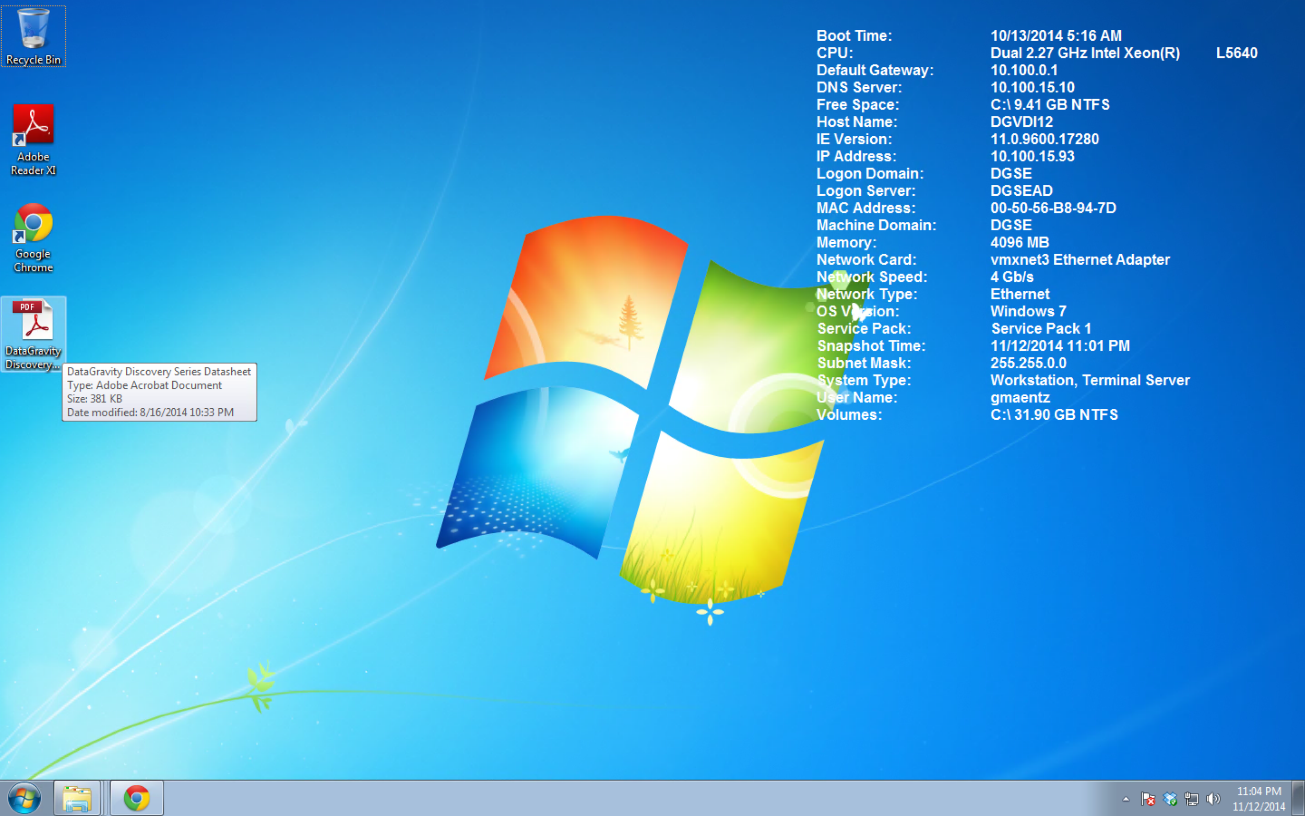Image resolution: width=1305 pixels, height=816 pixels.
Task: Click the Network Speed value 4 Gb/s
Action: coord(1012,277)
